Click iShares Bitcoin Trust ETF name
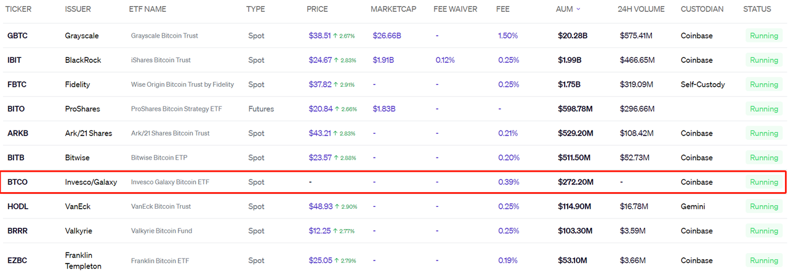Screen dimensions: 788x274 [x=161, y=60]
